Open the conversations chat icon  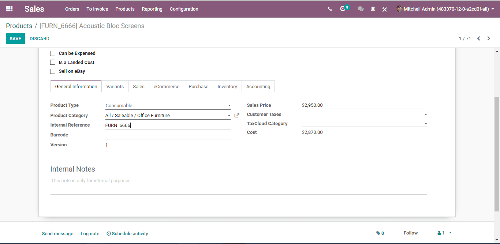tap(361, 9)
